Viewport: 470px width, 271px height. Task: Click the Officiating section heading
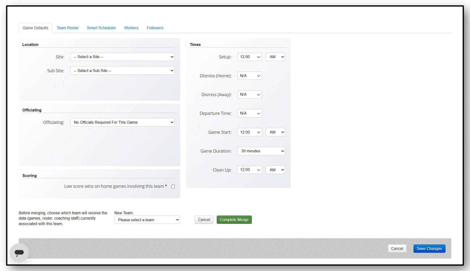(32, 110)
